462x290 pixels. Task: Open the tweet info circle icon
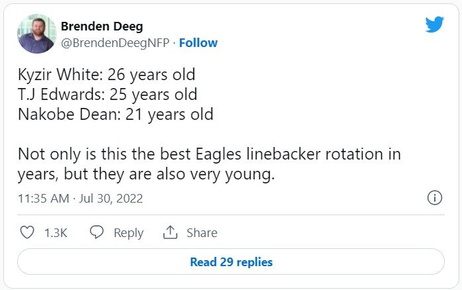(x=435, y=198)
